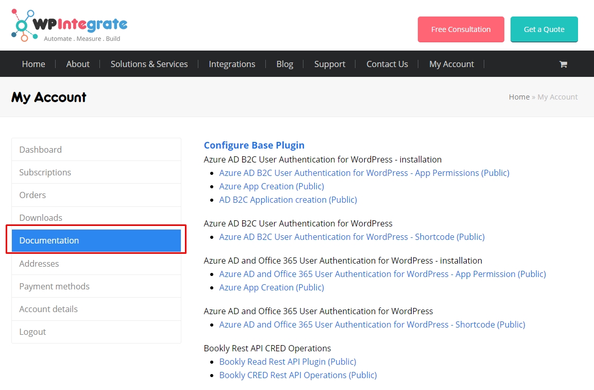594x390 pixels.
Task: Open AD B2C Application creation (Public) link
Action: pyautogui.click(x=288, y=200)
